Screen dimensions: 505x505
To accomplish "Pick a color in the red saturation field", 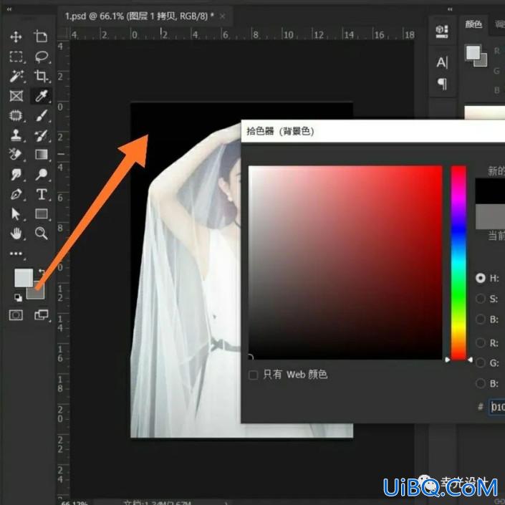I will (345, 262).
